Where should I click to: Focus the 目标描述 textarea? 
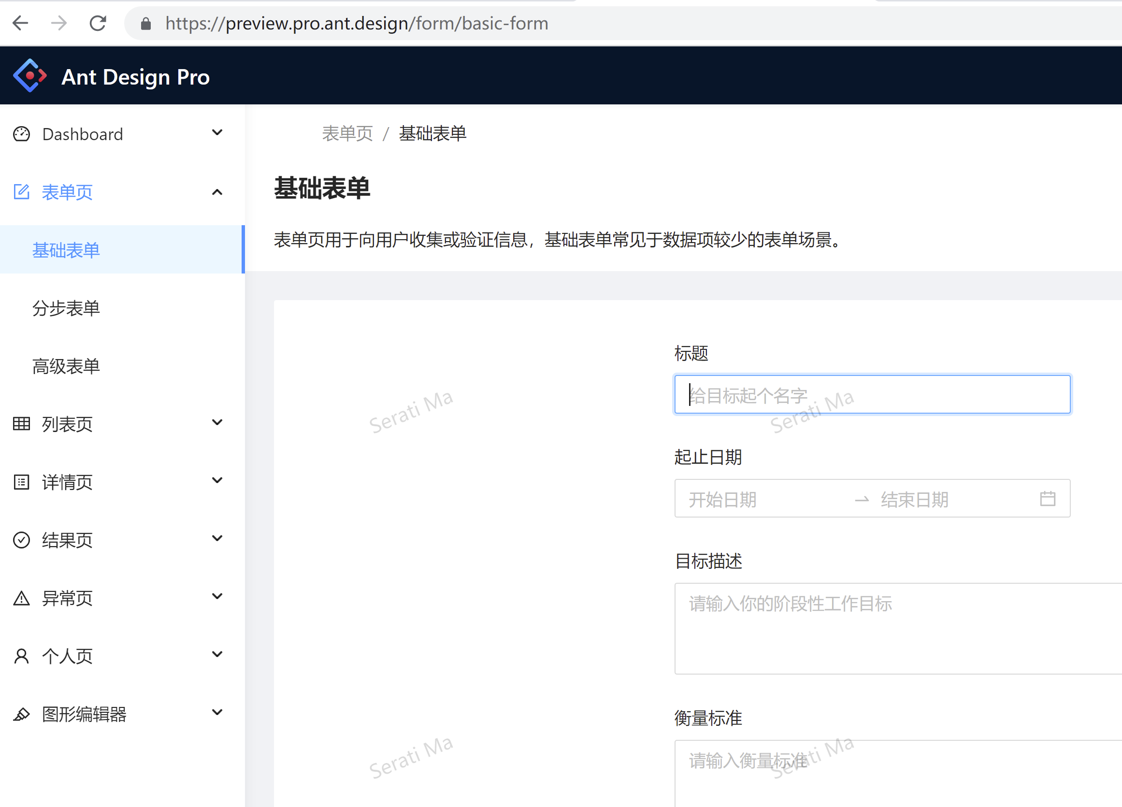coord(898,628)
